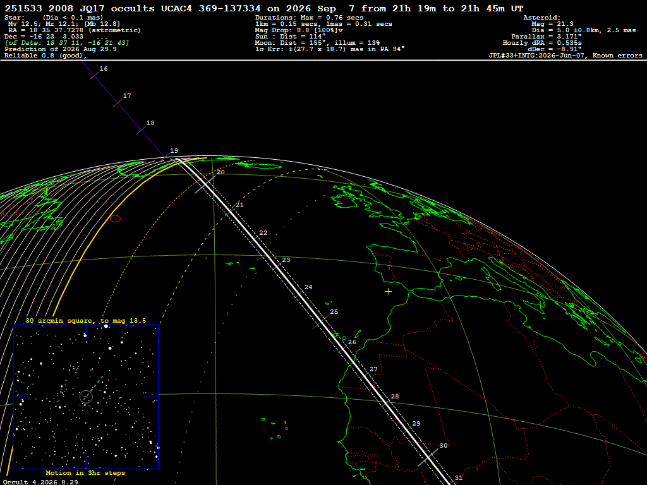Click the minute 28 marker over Africa

(x=395, y=397)
